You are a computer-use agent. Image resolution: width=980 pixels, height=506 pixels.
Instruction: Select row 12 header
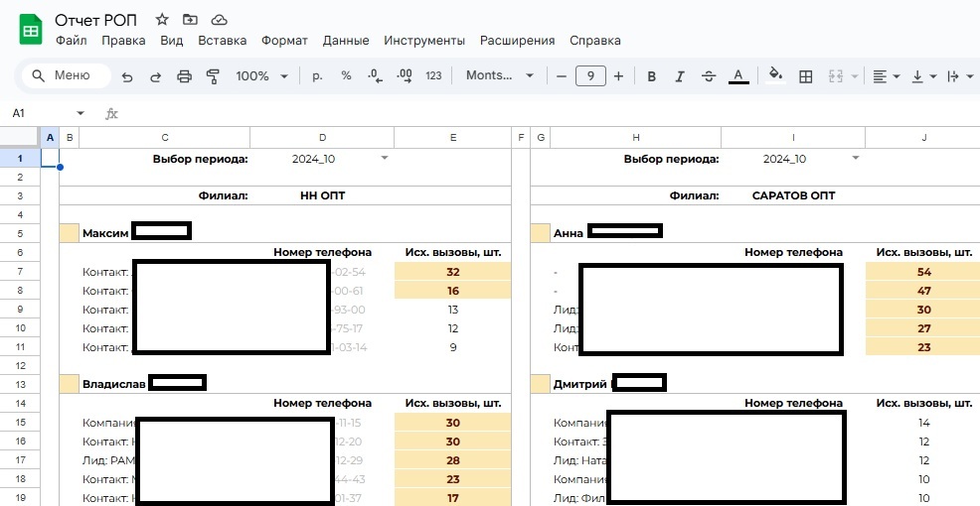20,366
